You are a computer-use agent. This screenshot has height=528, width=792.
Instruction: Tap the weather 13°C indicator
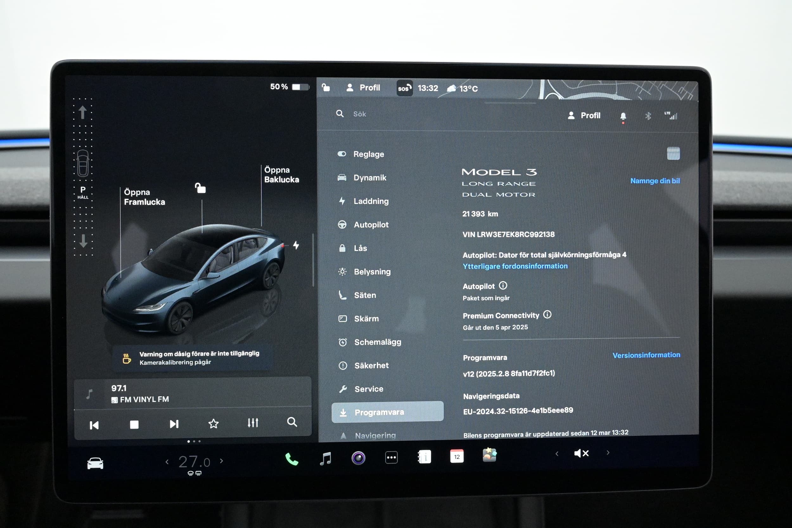pyautogui.click(x=462, y=89)
